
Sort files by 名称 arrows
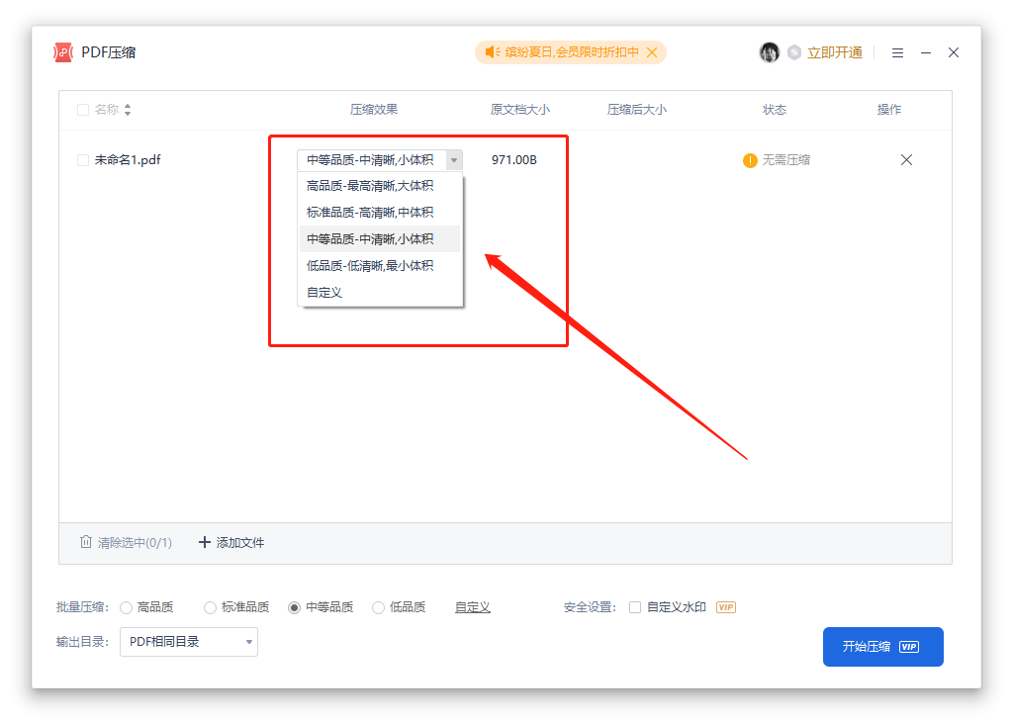point(128,110)
